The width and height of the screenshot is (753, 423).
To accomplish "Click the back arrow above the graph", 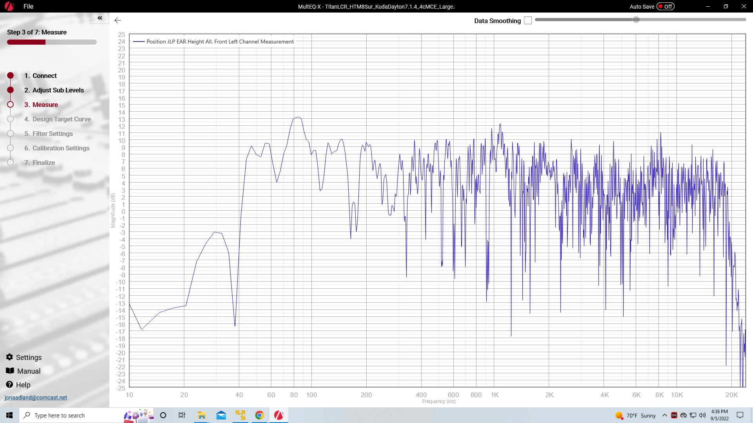I will coord(118,20).
